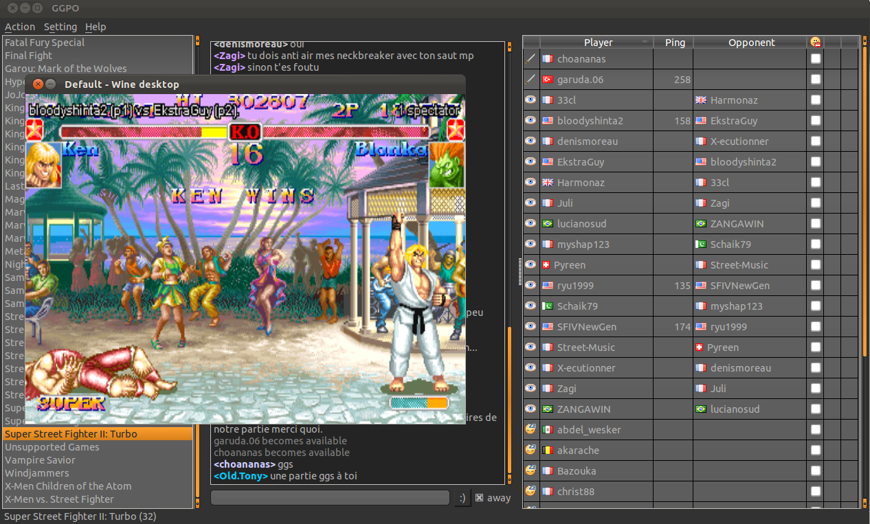870x524 pixels.
Task: Sort by Player column header
Action: (598, 43)
